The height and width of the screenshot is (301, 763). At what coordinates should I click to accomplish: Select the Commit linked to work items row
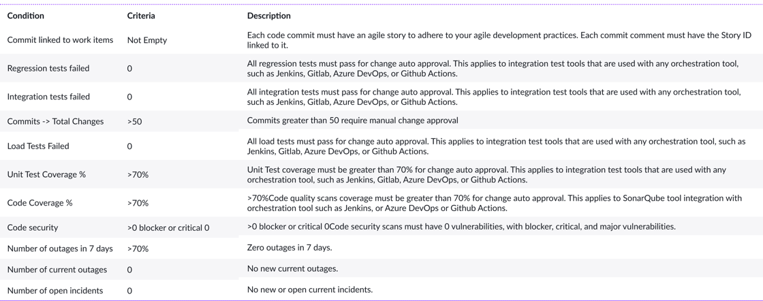point(381,40)
